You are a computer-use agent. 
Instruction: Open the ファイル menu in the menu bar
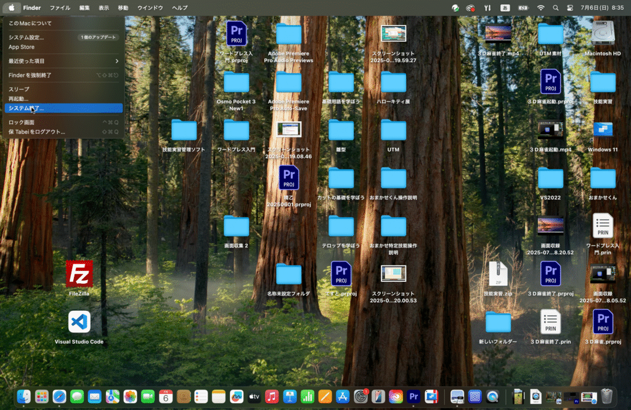[60, 8]
